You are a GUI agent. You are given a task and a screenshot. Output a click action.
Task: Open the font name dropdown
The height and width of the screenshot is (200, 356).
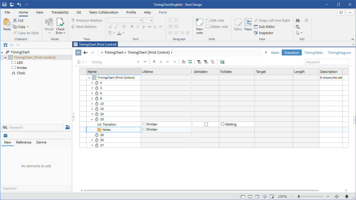coord(141,20)
